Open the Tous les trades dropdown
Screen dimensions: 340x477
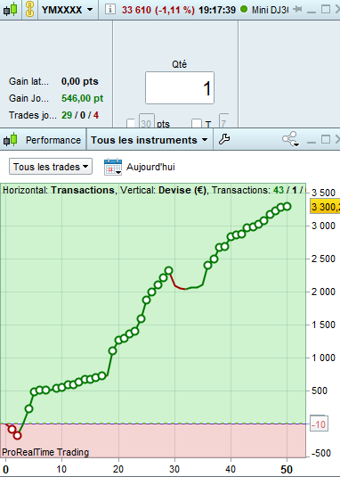pyautogui.click(x=51, y=167)
